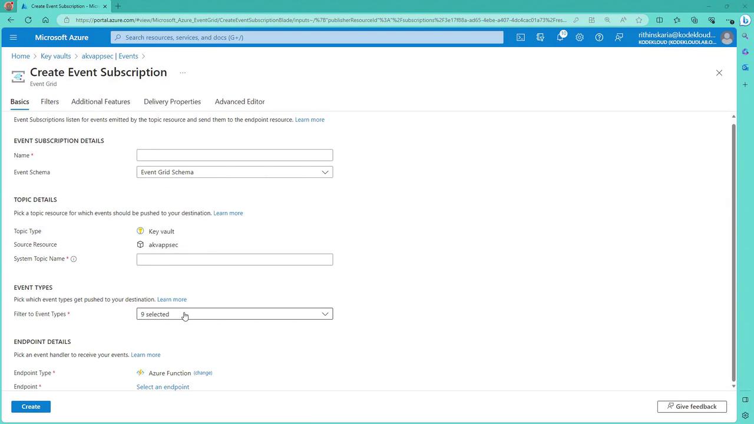Open the akvappsec | Events breadcrumb

[110, 56]
